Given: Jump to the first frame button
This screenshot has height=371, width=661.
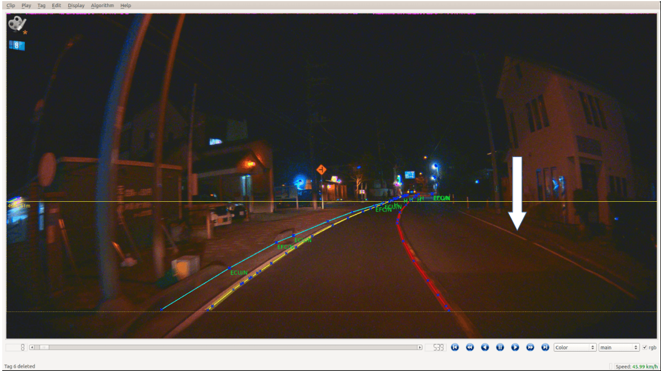Looking at the screenshot, I should click(x=454, y=347).
